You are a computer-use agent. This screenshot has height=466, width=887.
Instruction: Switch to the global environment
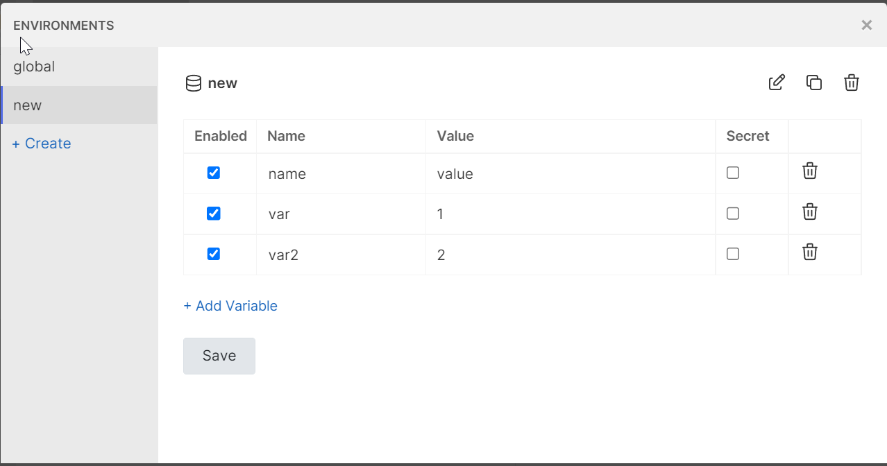pyautogui.click(x=33, y=67)
